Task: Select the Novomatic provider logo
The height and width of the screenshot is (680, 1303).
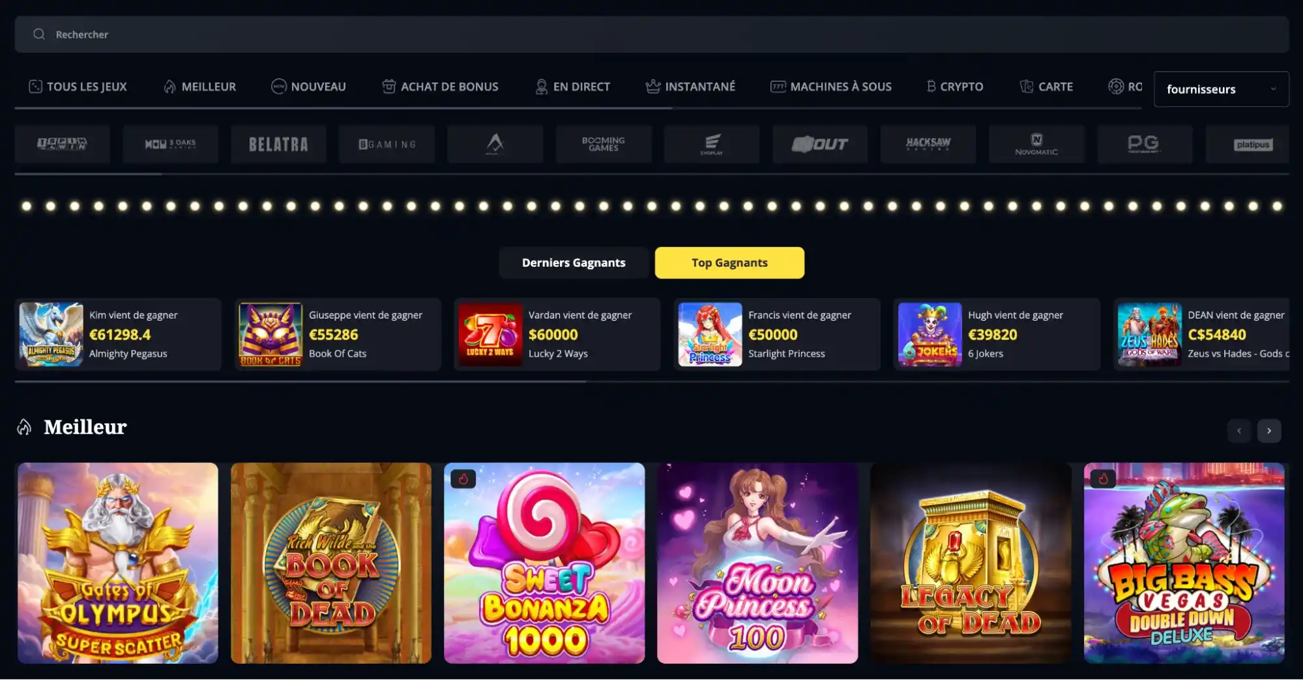Action: point(1036,144)
